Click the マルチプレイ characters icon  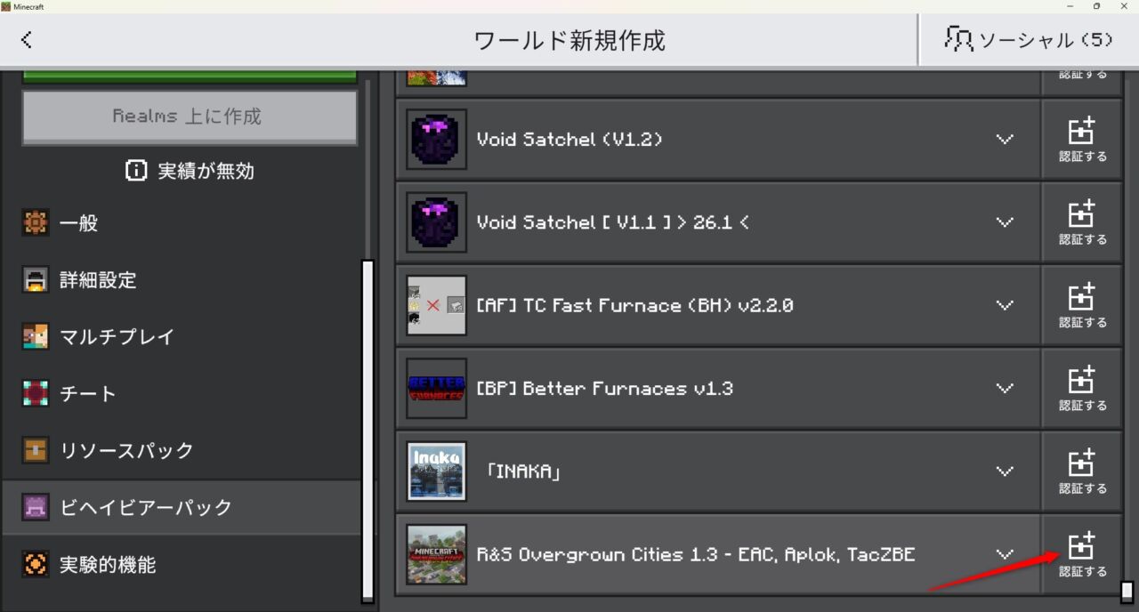coord(36,337)
